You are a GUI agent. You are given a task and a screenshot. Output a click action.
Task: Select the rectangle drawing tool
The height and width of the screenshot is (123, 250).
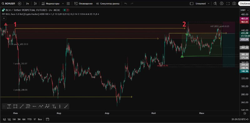(15, 106)
